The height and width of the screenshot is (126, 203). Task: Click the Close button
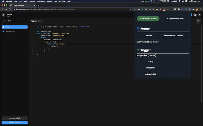pos(198,21)
